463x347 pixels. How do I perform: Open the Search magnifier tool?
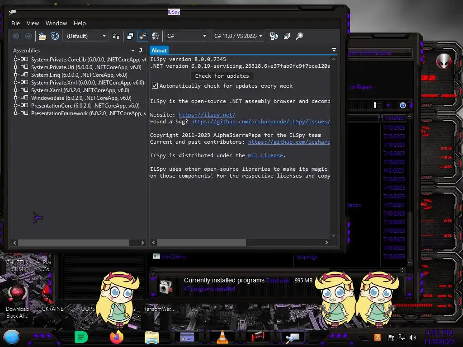pyautogui.click(x=299, y=36)
